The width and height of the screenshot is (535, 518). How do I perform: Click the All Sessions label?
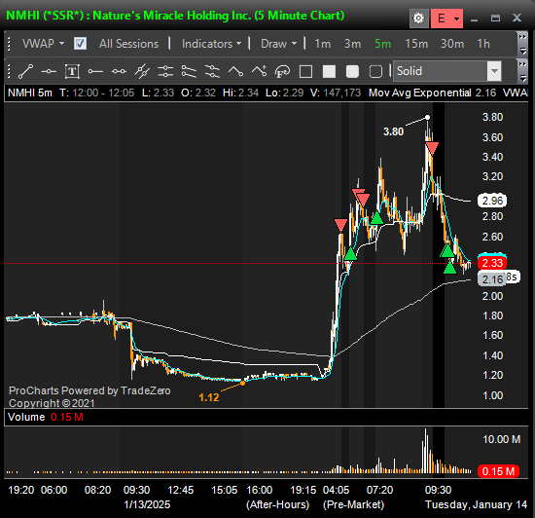point(129,44)
